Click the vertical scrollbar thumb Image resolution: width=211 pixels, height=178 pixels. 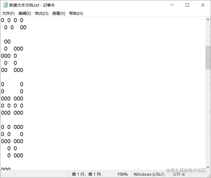click(208, 58)
